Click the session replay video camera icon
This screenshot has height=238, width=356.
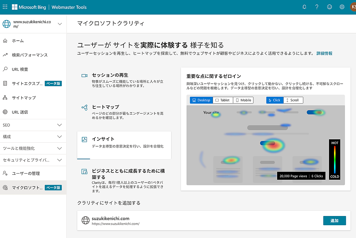pyautogui.click(x=84, y=76)
